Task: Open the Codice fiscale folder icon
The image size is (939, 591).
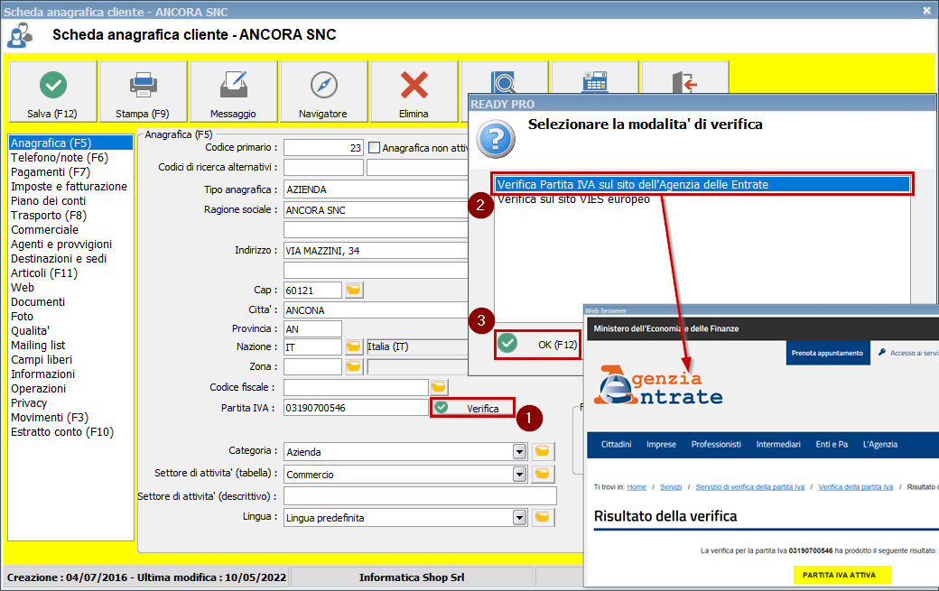Action: pos(439,388)
